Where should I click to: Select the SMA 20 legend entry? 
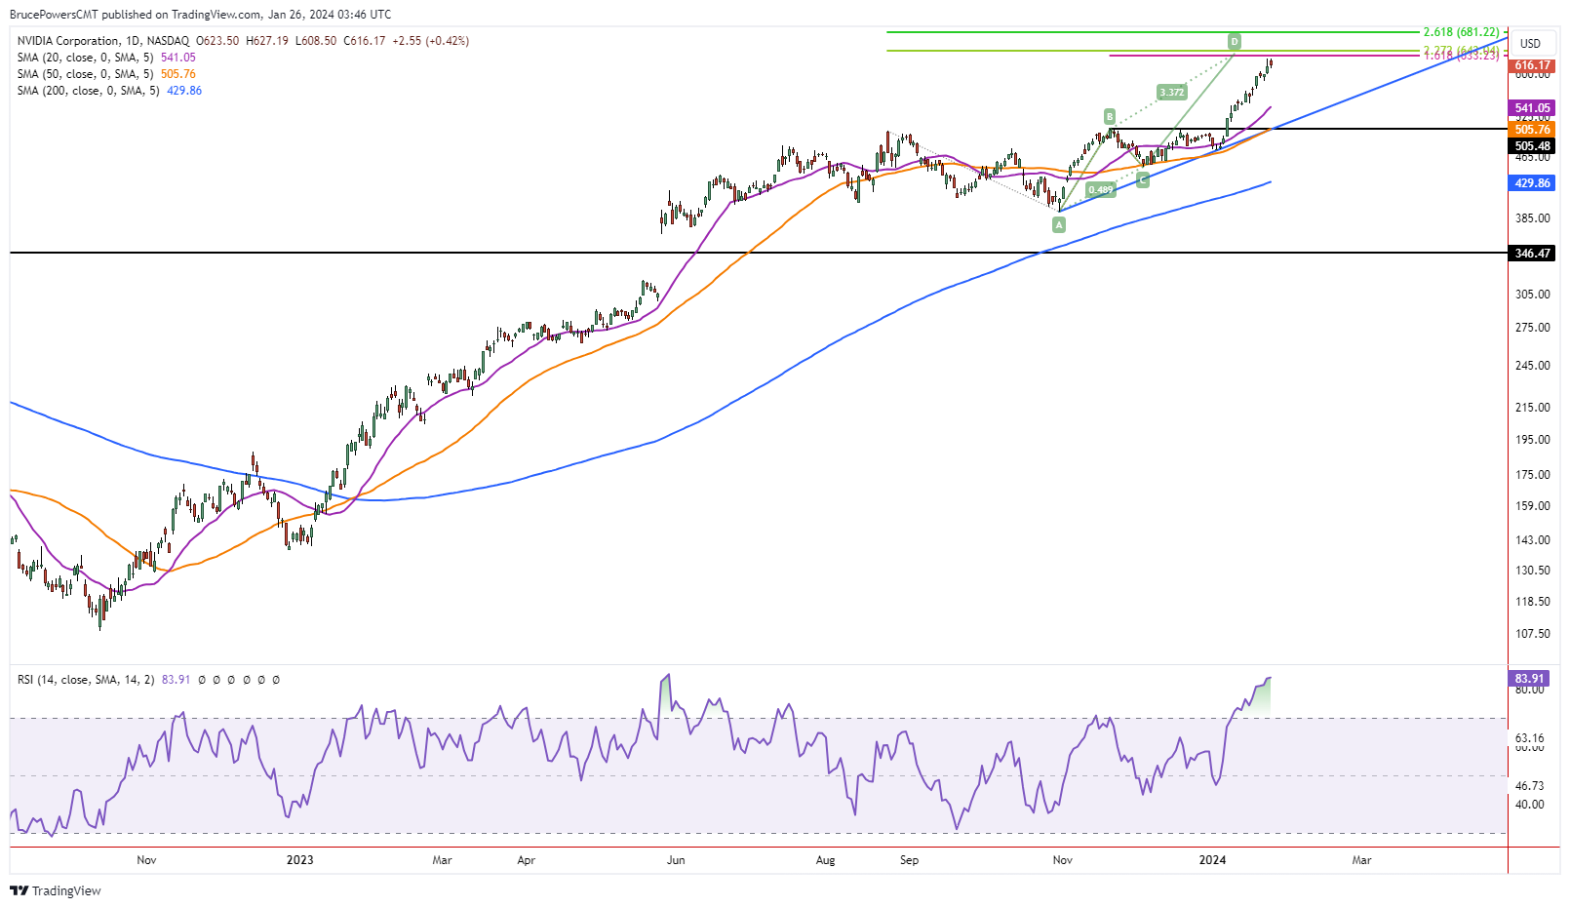[x=106, y=58]
